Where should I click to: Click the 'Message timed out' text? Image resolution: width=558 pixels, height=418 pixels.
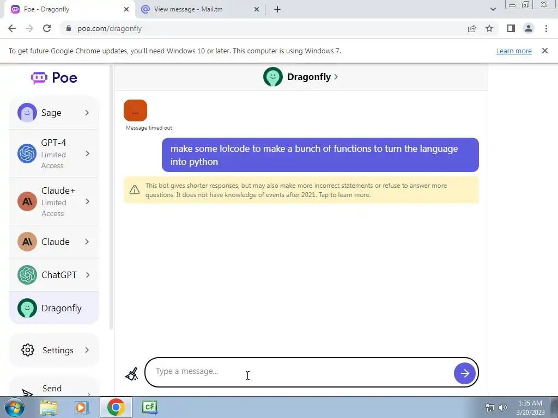click(149, 127)
